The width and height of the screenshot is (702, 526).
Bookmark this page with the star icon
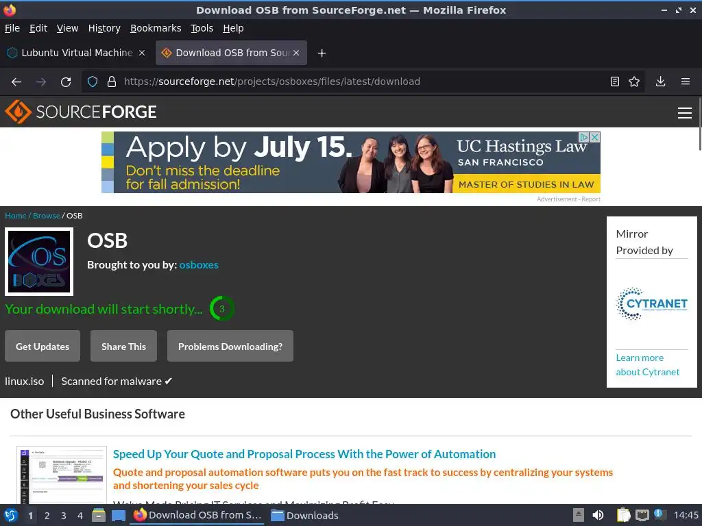(634, 82)
